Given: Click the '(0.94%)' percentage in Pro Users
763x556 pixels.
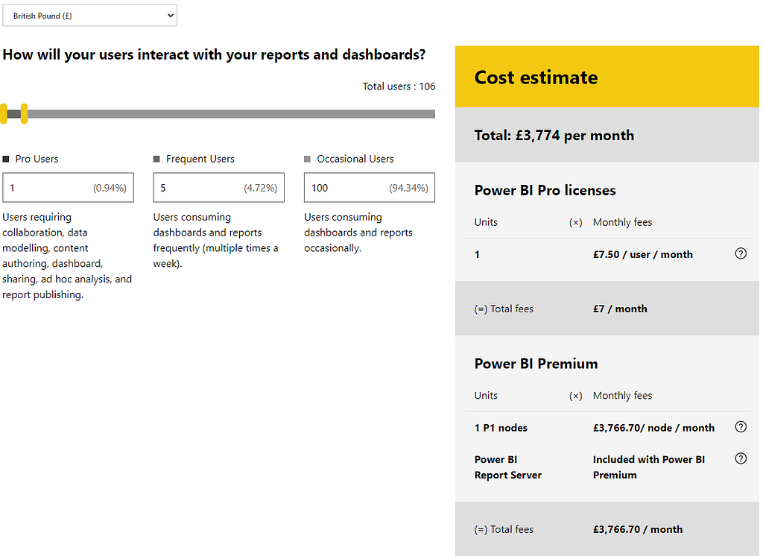Looking at the screenshot, I should click(x=110, y=188).
